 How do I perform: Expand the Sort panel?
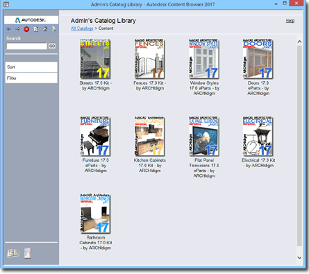pyautogui.click(x=31, y=67)
